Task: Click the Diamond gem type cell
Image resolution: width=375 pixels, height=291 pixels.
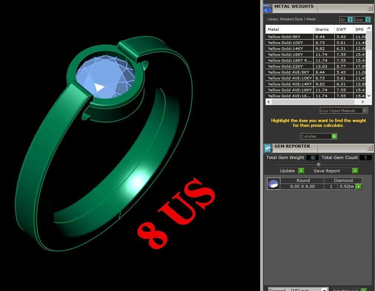Action: [x=343, y=180]
